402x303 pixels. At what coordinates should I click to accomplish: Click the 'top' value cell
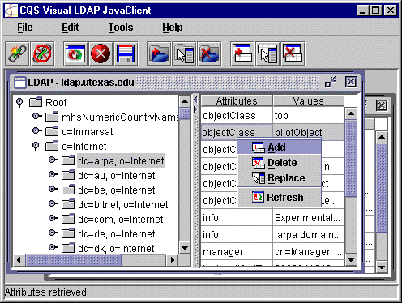(308, 116)
